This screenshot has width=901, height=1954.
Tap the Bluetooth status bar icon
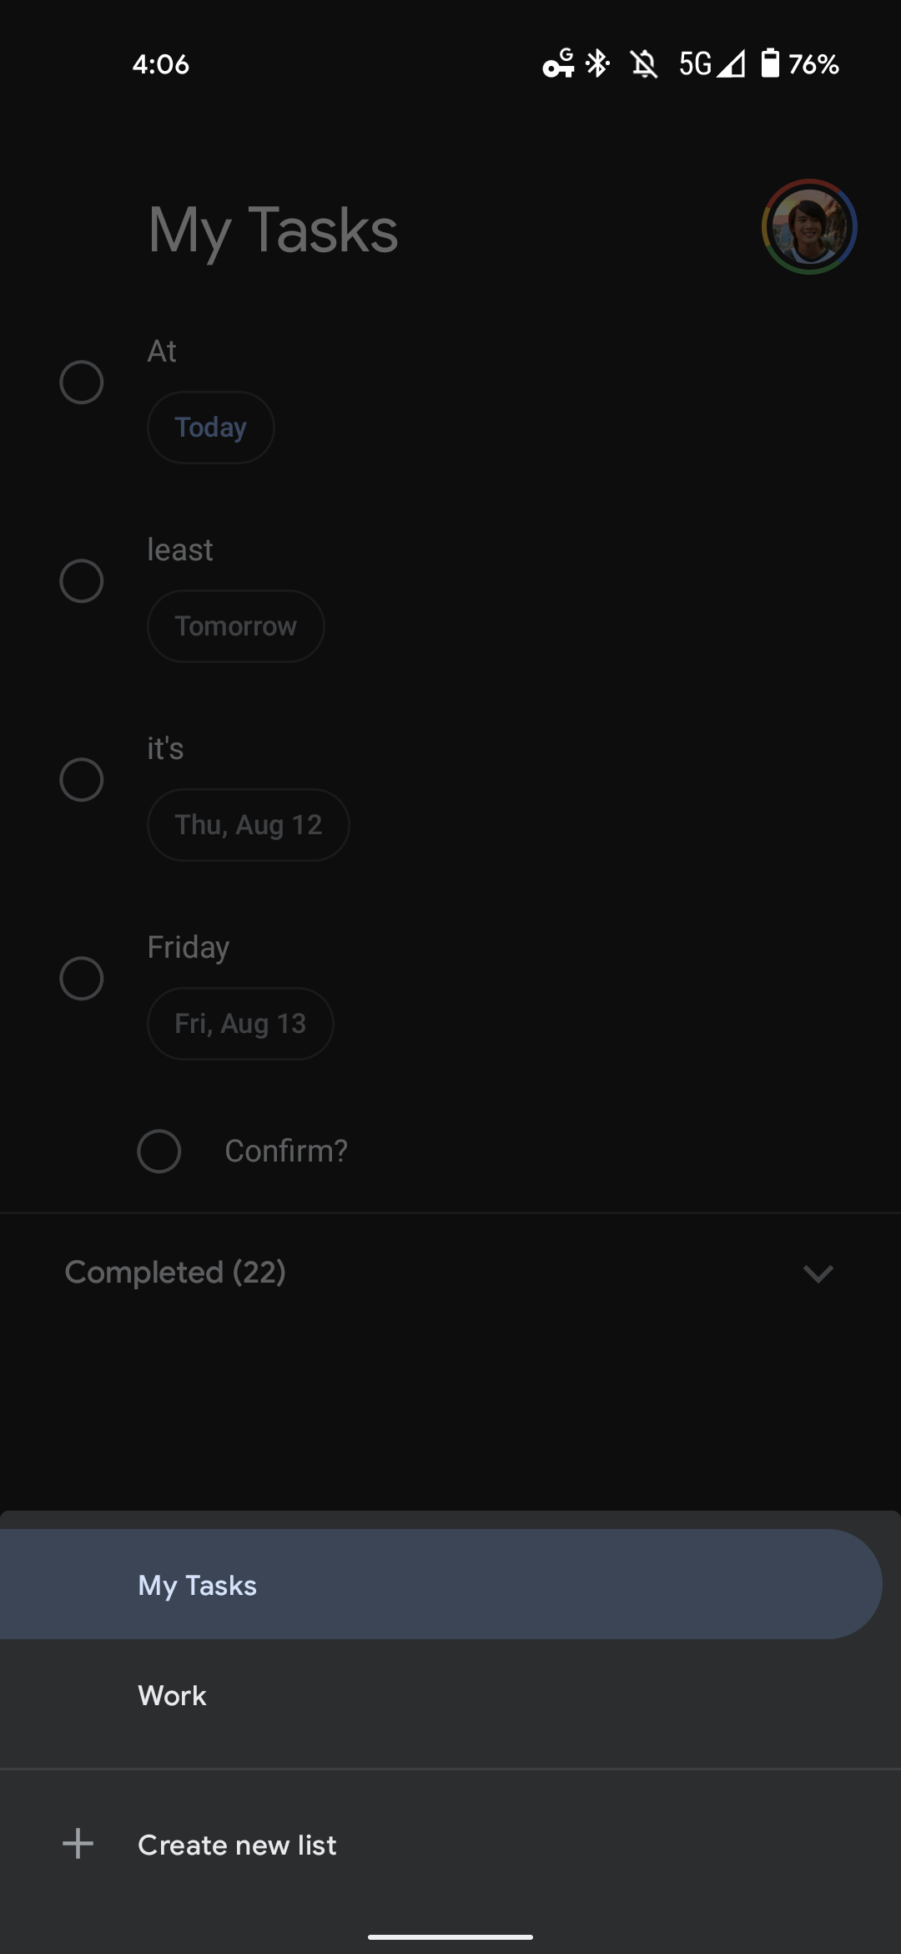point(597,63)
